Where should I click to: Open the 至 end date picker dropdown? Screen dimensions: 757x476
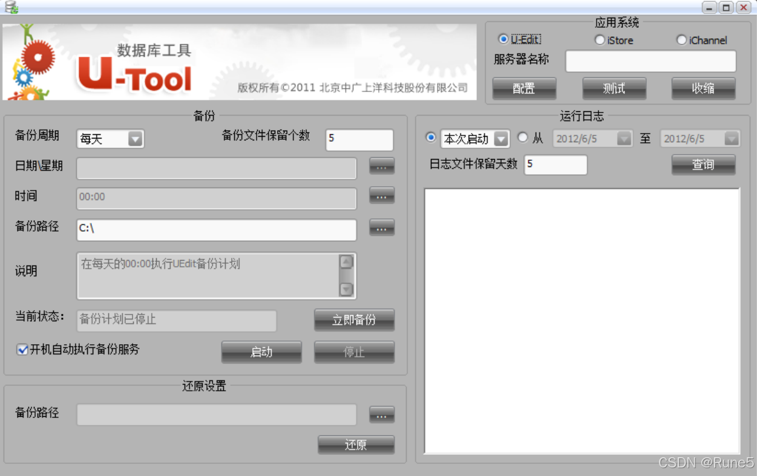[x=732, y=139]
